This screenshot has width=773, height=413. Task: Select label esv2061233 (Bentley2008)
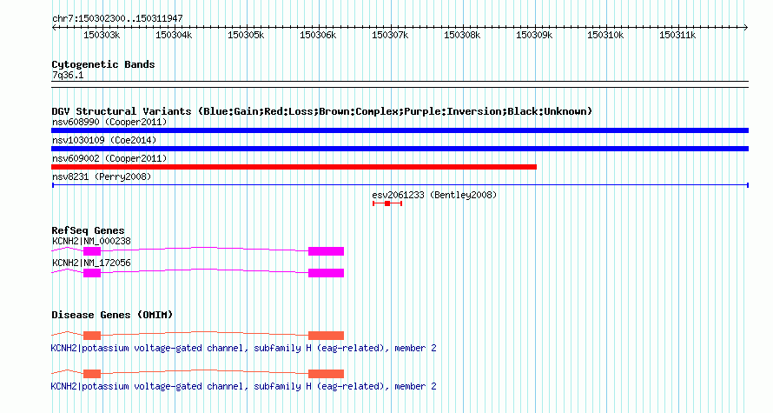click(x=434, y=195)
